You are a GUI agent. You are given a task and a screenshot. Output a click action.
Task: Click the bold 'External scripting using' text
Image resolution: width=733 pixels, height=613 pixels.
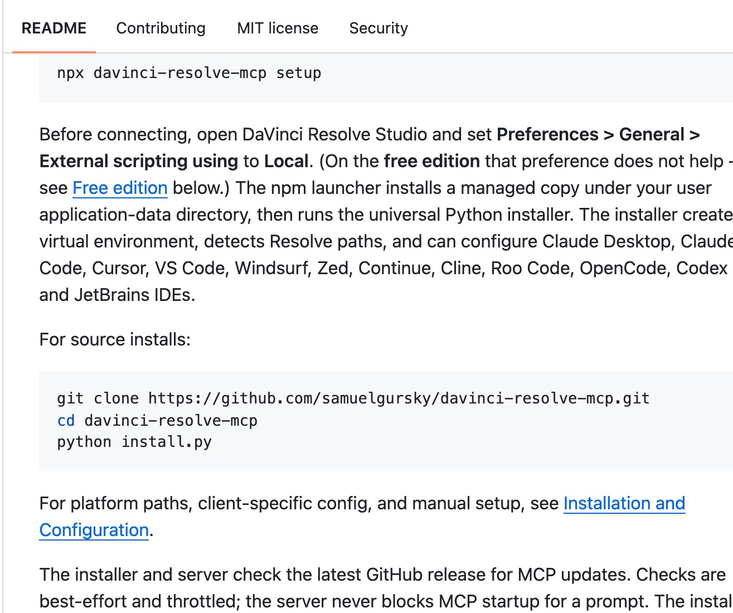[x=139, y=162]
